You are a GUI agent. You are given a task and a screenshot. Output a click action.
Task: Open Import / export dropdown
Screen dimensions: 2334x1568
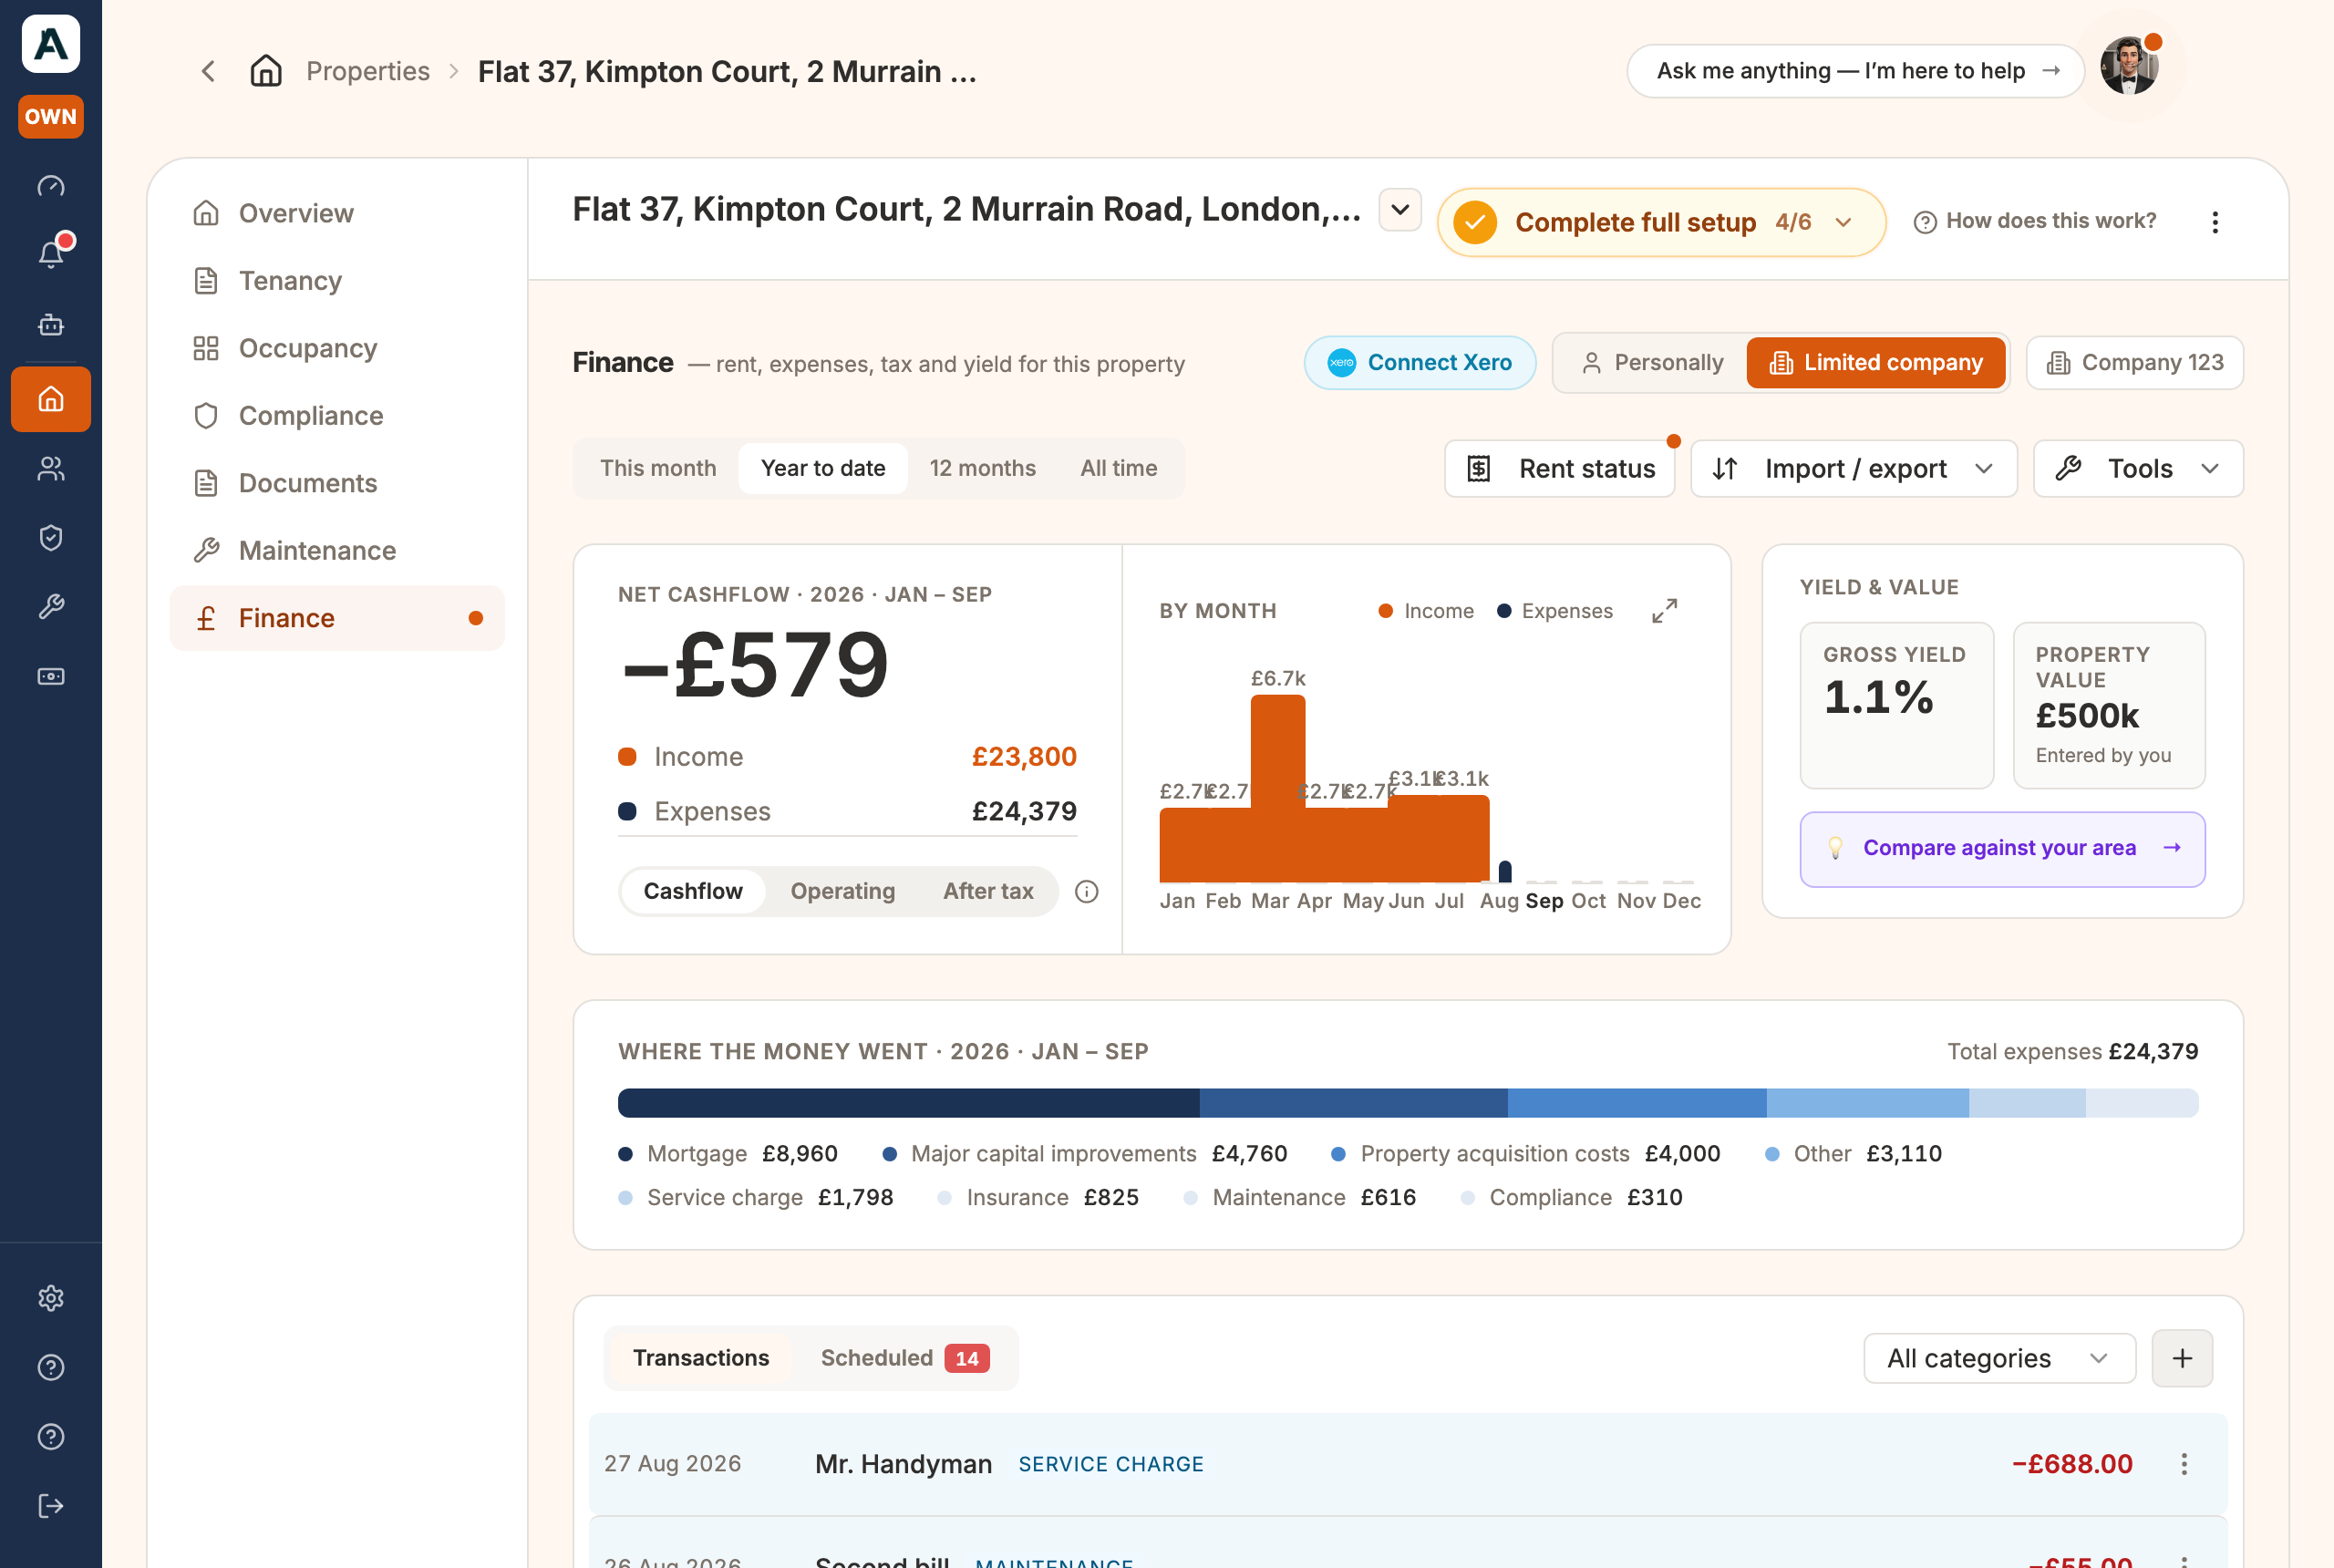tap(1854, 469)
